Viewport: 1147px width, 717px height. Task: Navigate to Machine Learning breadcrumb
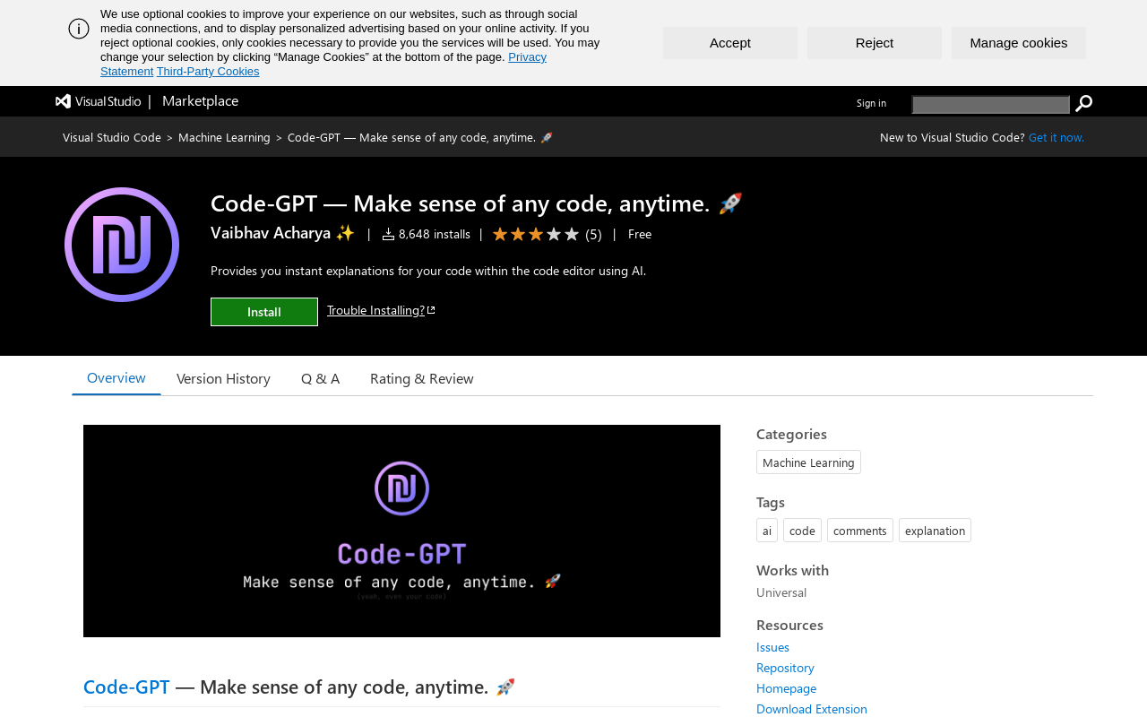coord(224,137)
